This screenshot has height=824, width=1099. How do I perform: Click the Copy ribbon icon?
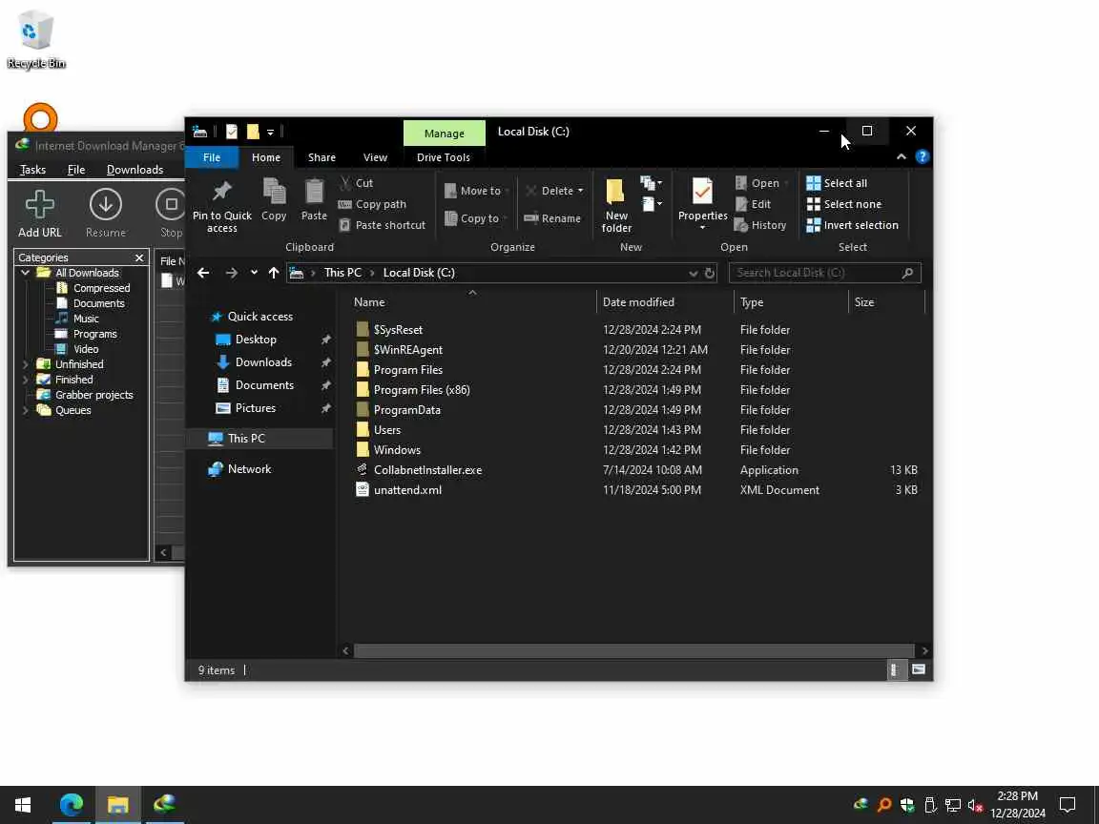(274, 199)
